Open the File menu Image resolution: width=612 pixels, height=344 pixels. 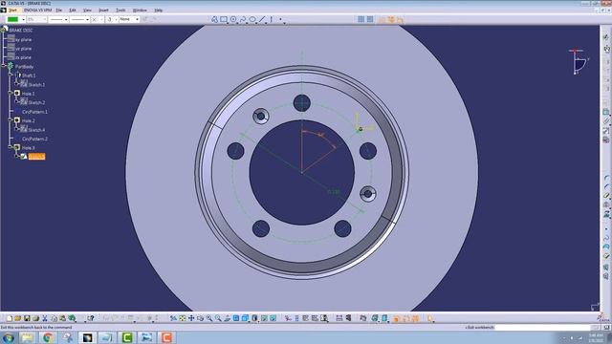[x=59, y=11]
